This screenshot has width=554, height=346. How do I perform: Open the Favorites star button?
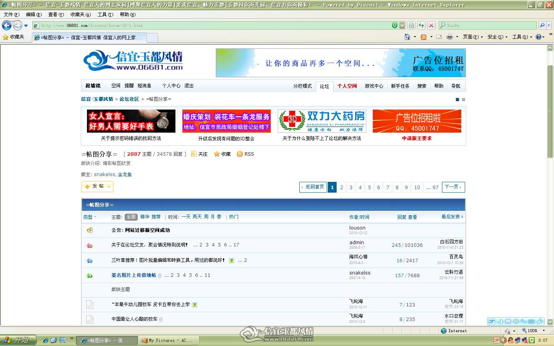click(13, 37)
